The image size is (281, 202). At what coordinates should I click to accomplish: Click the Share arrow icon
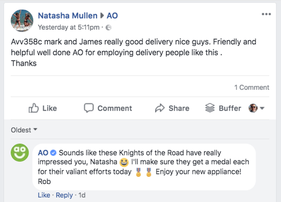(160, 108)
